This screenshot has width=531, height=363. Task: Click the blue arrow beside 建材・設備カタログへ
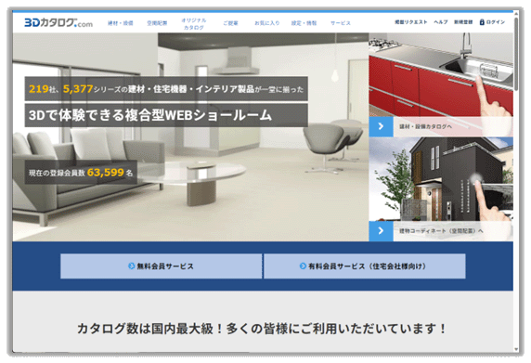[x=381, y=126]
